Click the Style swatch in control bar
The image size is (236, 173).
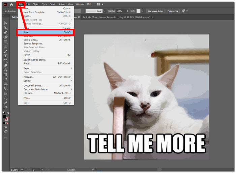tap(138, 11)
